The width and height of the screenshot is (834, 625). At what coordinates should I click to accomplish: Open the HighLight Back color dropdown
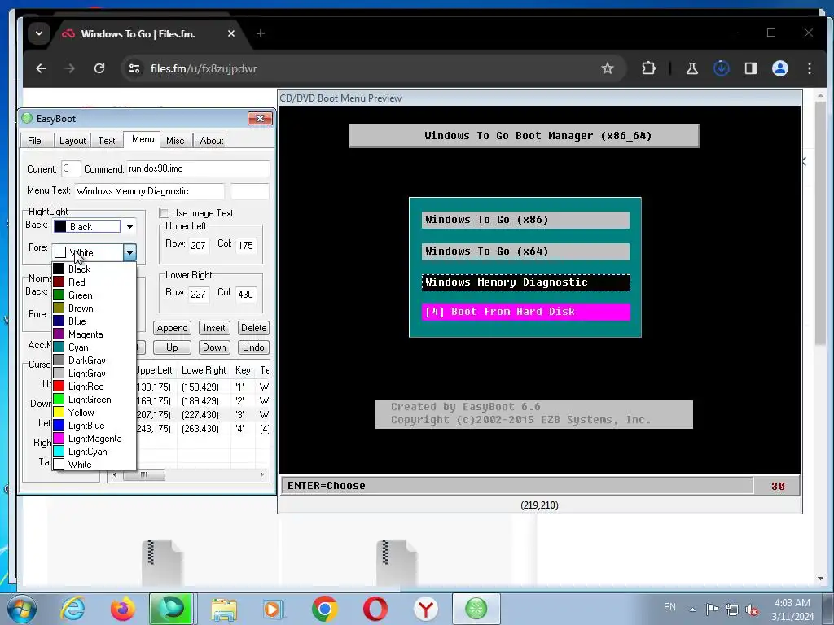pos(129,227)
